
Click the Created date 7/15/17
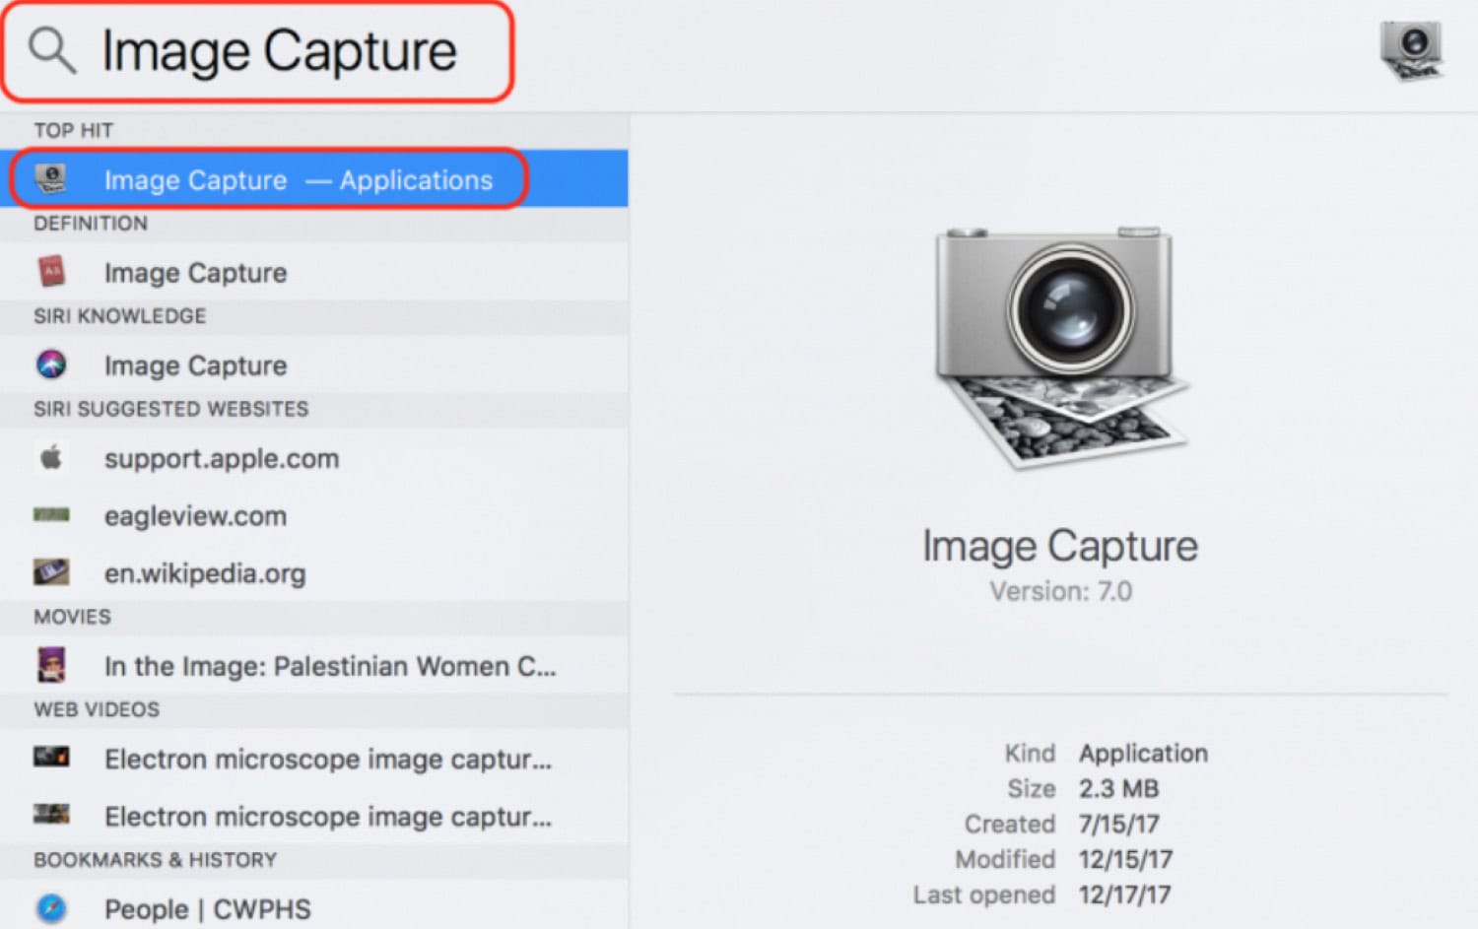[1119, 824]
